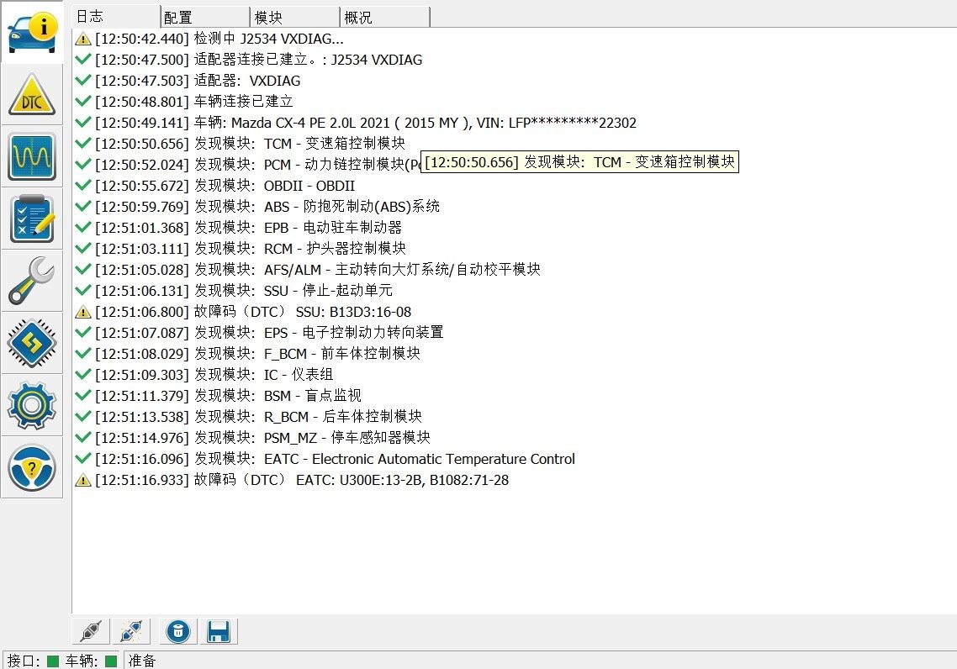The height and width of the screenshot is (669, 957).
Task: Select the ABS 防抱死制动 log line
Action: pyautogui.click(x=257, y=207)
